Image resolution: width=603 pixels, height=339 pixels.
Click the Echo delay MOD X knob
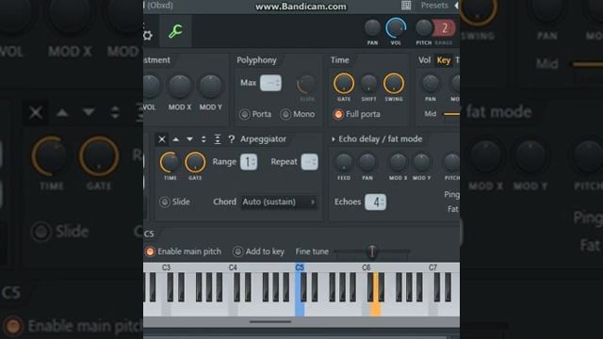[x=398, y=162]
